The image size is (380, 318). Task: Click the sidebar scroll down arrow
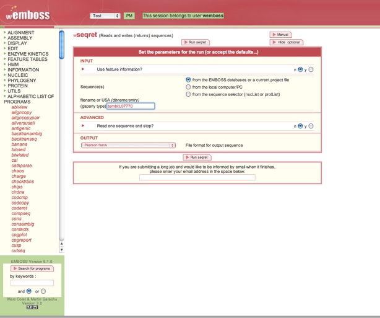(x=61, y=250)
